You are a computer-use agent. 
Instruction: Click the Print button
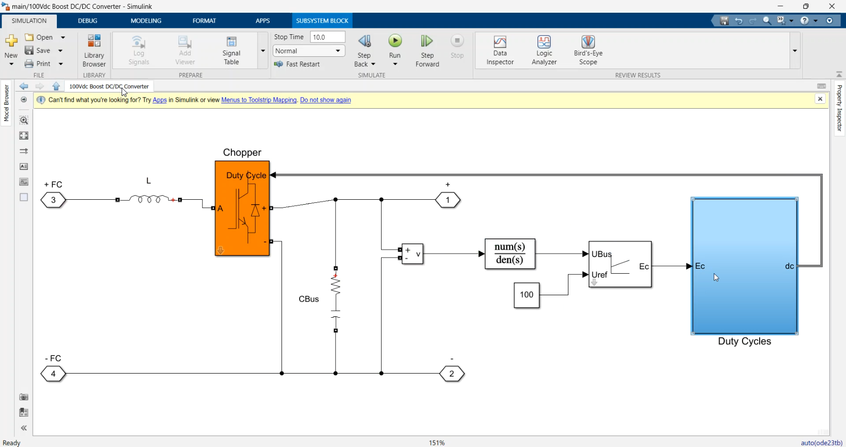tap(38, 64)
